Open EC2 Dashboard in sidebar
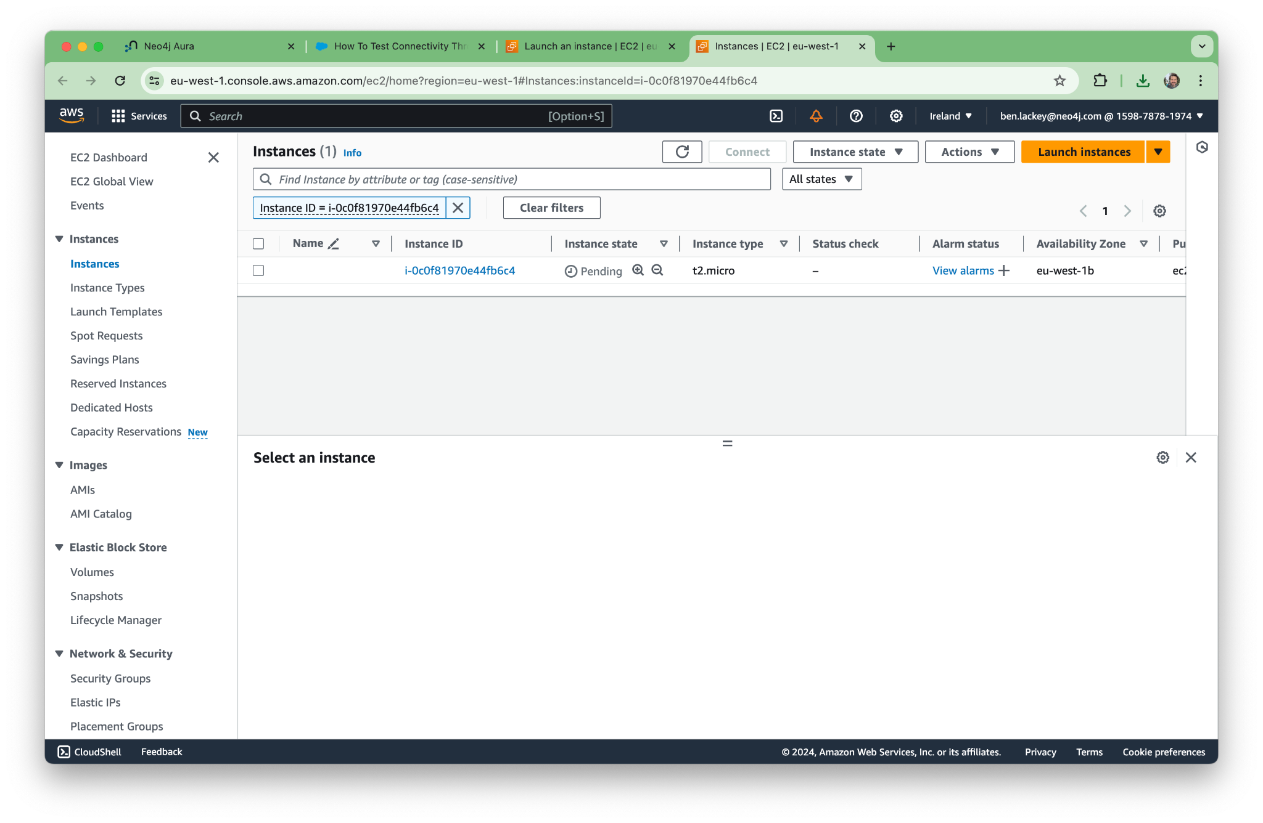 click(109, 157)
